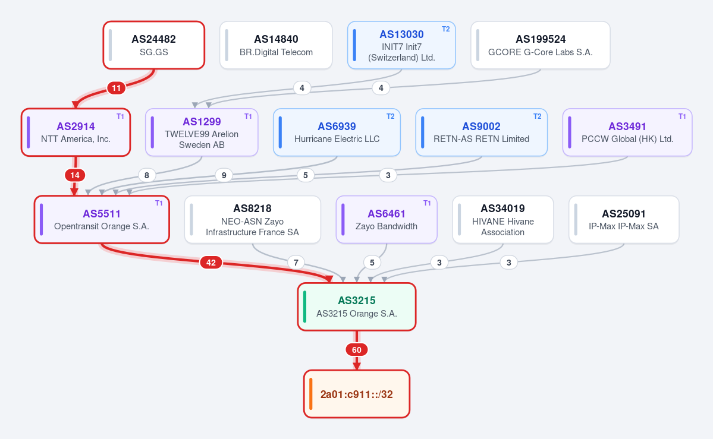Click the green AS3215 Orange S.A. node
This screenshot has height=439, width=713.
point(357,307)
